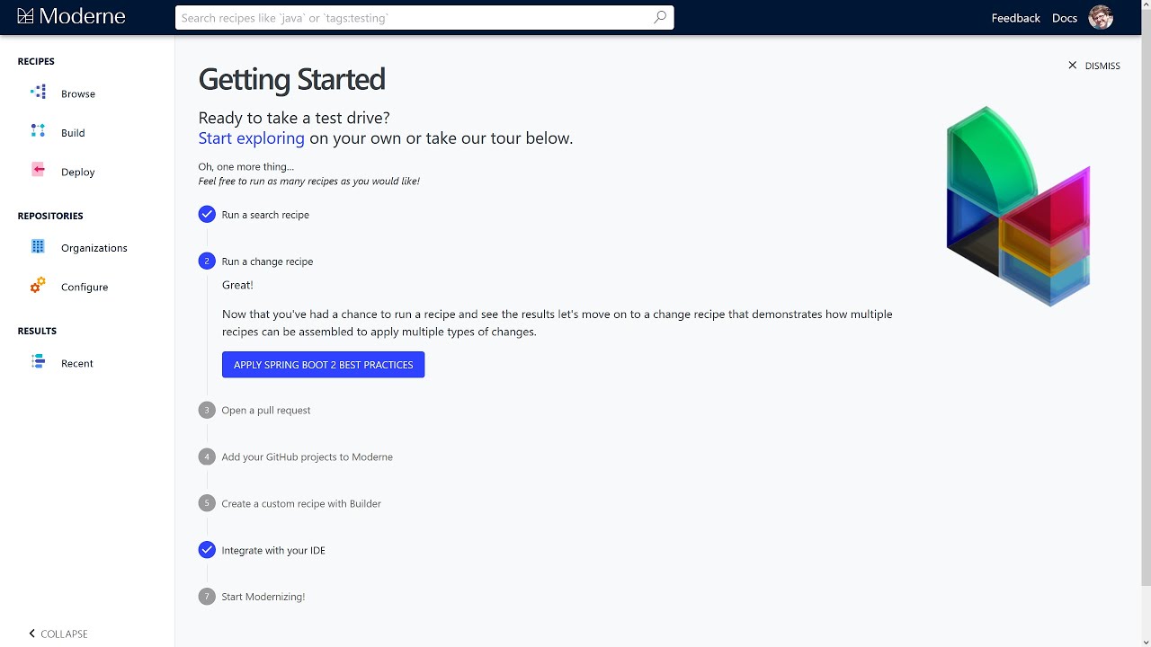Click the step 3 circle marker
This screenshot has height=647, width=1151.
[x=207, y=410]
